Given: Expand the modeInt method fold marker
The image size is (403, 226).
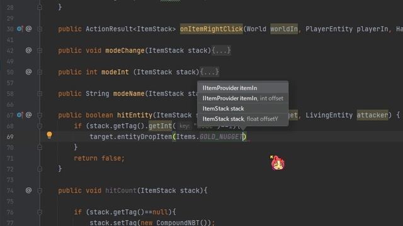Looking at the screenshot, I should coord(40,72).
